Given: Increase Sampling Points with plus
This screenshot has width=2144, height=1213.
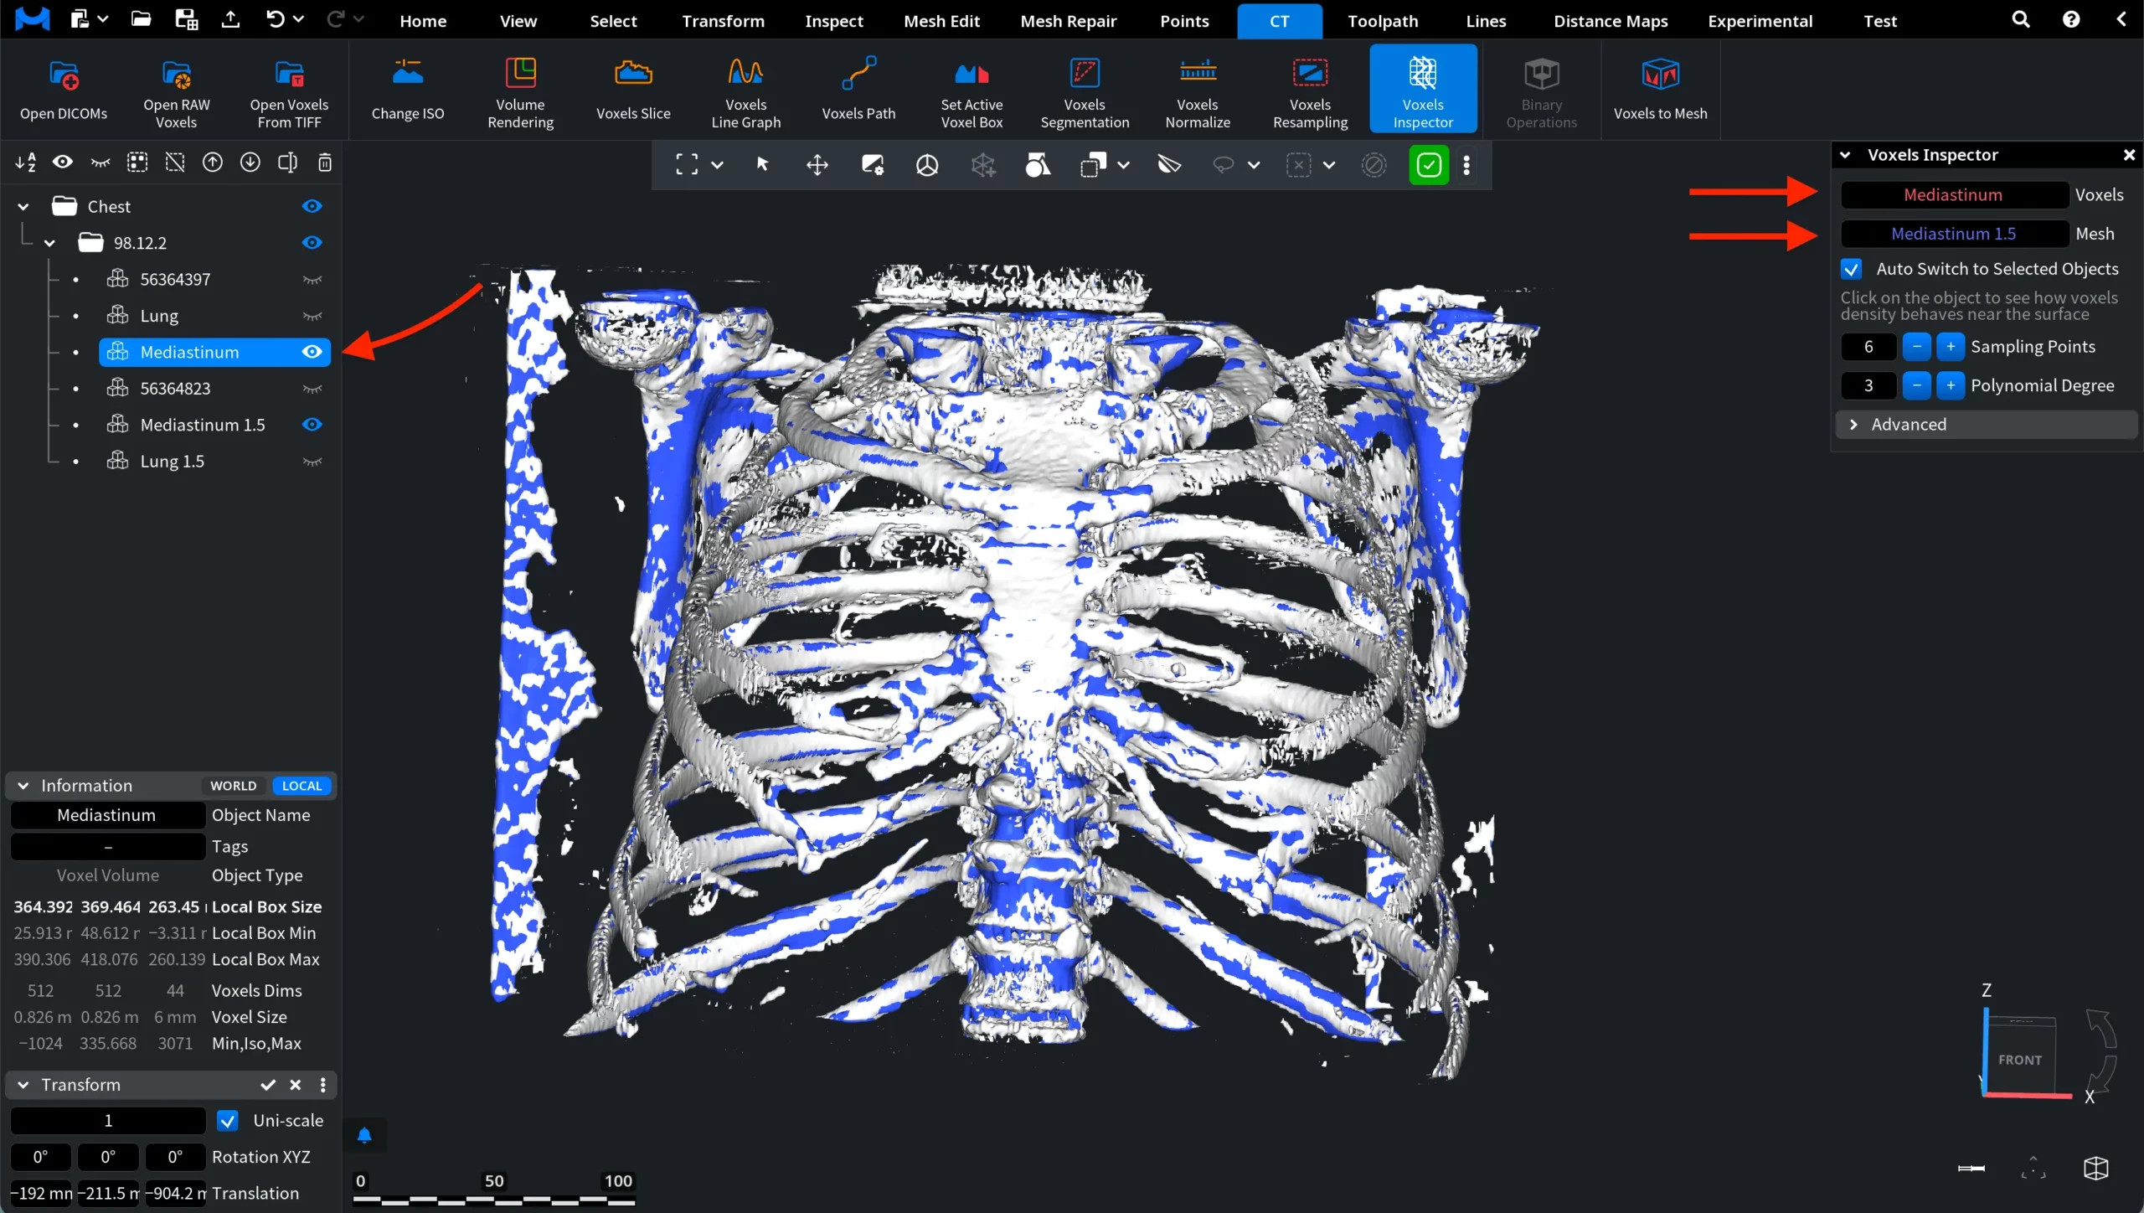Looking at the screenshot, I should pyautogui.click(x=1951, y=347).
